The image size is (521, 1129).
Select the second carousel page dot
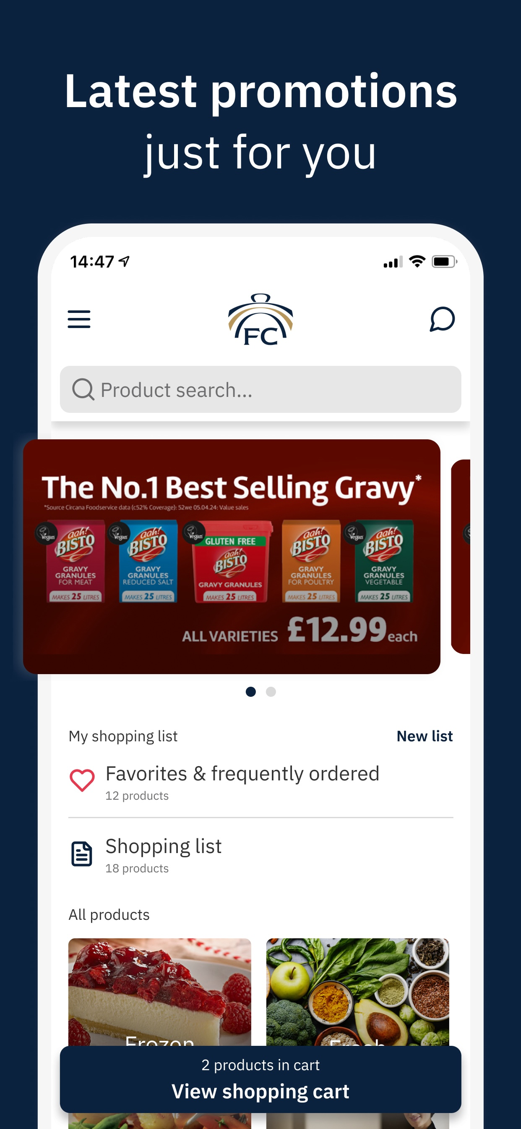click(x=271, y=692)
